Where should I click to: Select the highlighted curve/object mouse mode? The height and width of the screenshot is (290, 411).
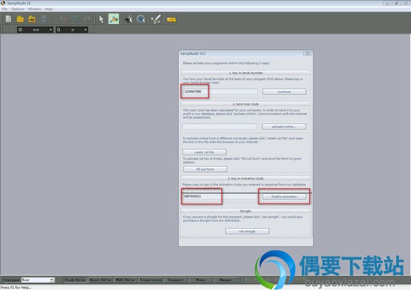tap(114, 19)
